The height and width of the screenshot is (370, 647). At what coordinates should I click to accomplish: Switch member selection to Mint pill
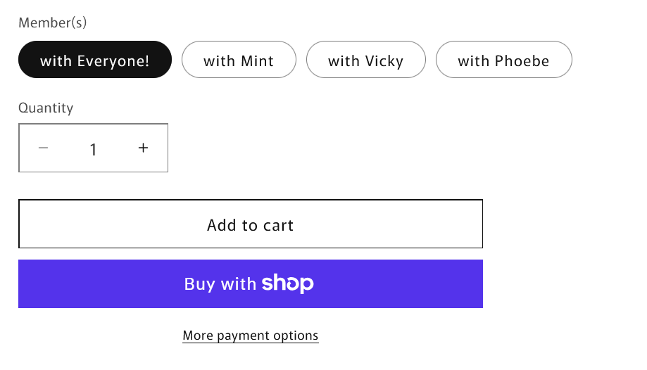point(239,60)
